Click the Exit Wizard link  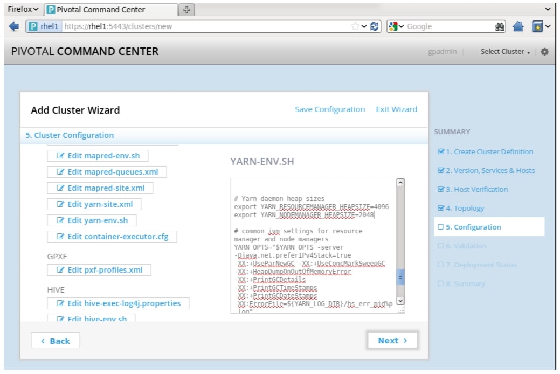coord(397,109)
